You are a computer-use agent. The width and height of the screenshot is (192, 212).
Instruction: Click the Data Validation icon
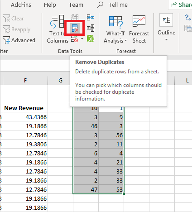75,39
